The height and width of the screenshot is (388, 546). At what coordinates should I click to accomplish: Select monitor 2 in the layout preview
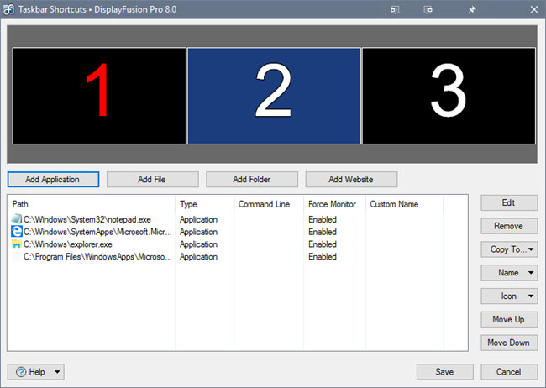[x=274, y=96]
